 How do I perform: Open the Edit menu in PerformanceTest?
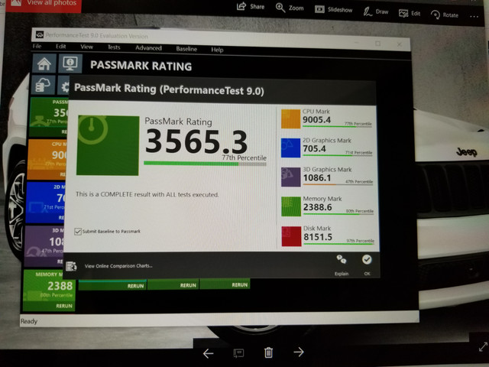pyautogui.click(x=61, y=47)
